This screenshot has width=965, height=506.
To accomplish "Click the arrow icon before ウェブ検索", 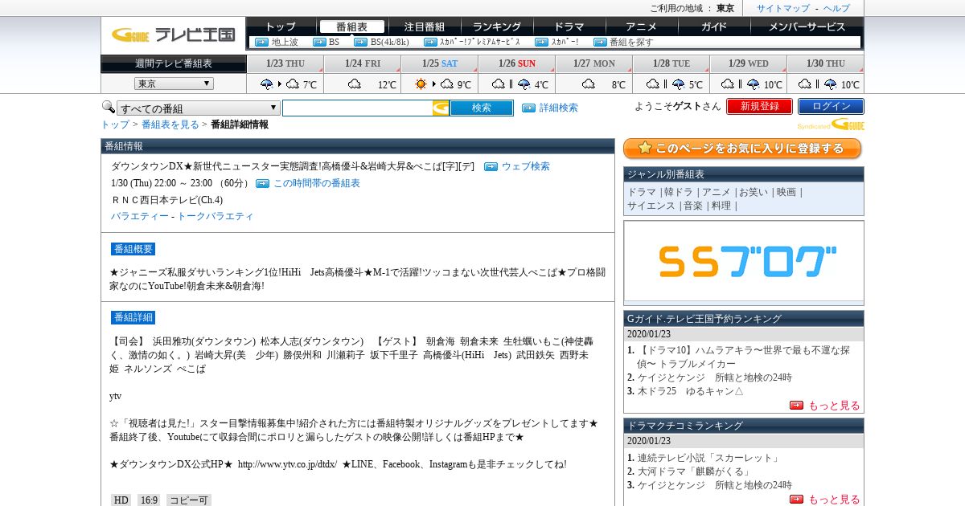I will tap(491, 166).
